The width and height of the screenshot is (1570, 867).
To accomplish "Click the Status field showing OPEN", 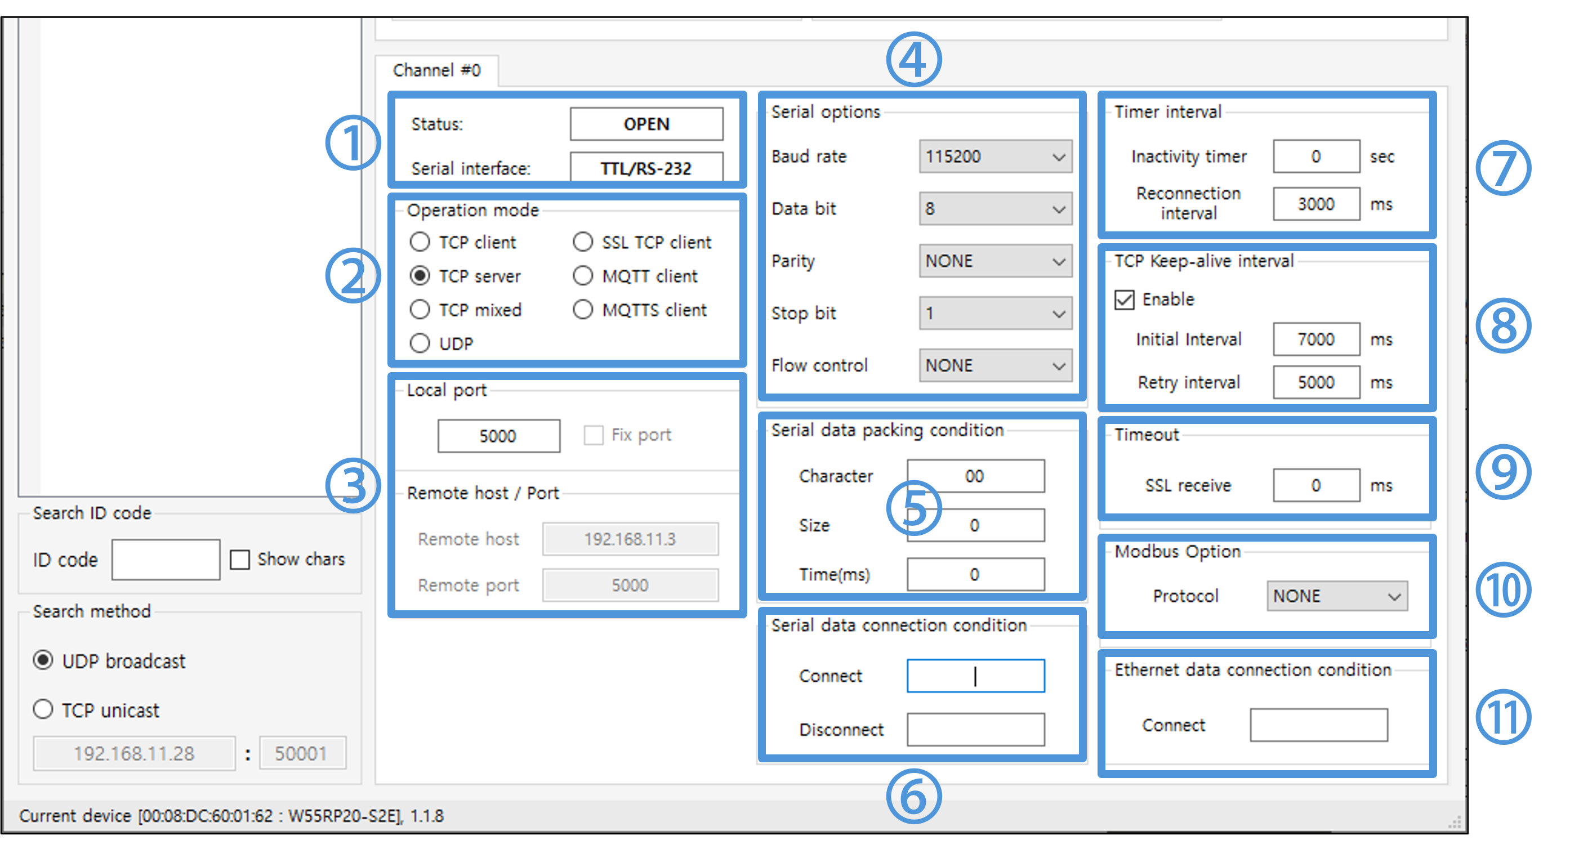I will (646, 124).
